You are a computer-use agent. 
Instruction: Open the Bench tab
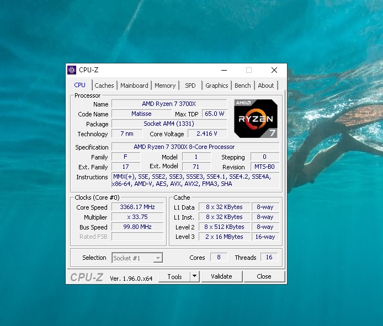click(242, 85)
